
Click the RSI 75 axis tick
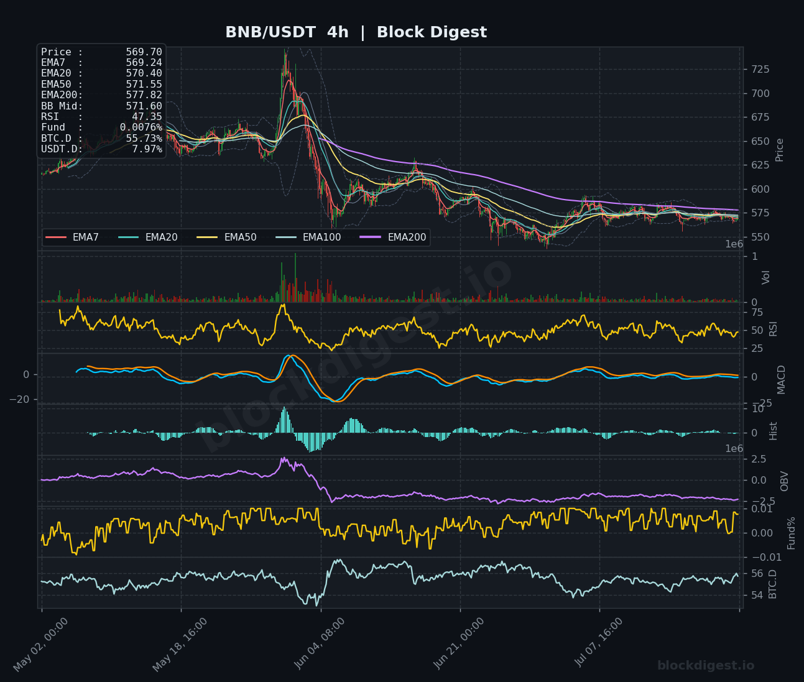757,313
